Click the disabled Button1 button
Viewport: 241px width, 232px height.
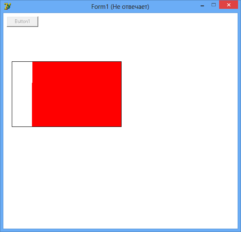point(22,21)
